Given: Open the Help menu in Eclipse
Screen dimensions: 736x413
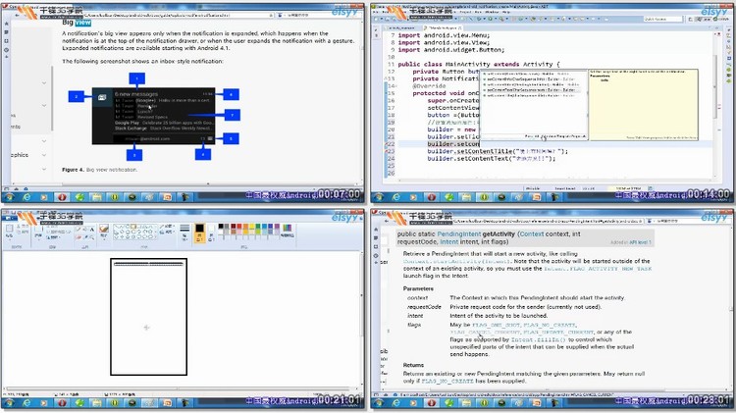Looking at the screenshot, I should click(x=506, y=12).
